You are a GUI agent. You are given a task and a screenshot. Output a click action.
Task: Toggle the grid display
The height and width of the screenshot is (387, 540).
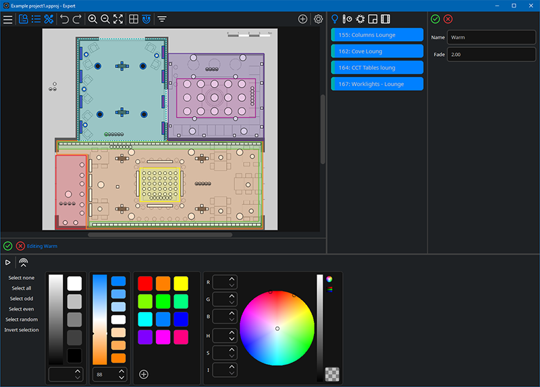coord(134,20)
